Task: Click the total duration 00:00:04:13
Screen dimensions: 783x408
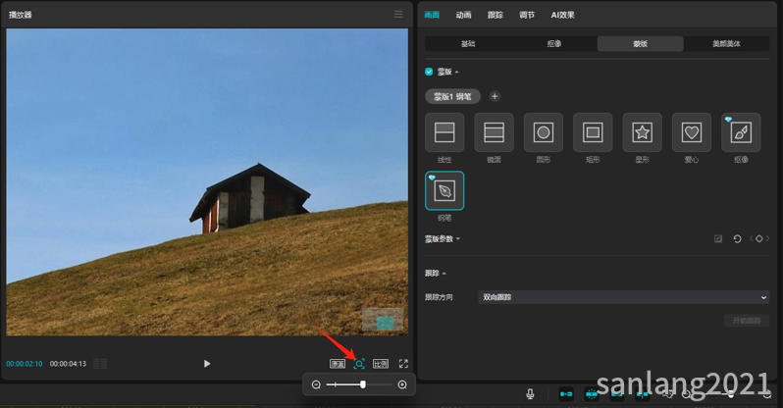Action: coord(68,364)
